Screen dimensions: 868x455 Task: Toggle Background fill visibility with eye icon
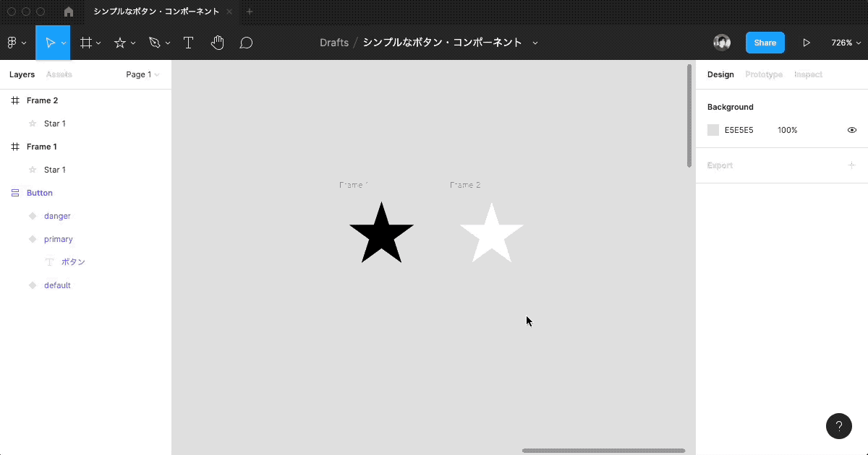851,130
